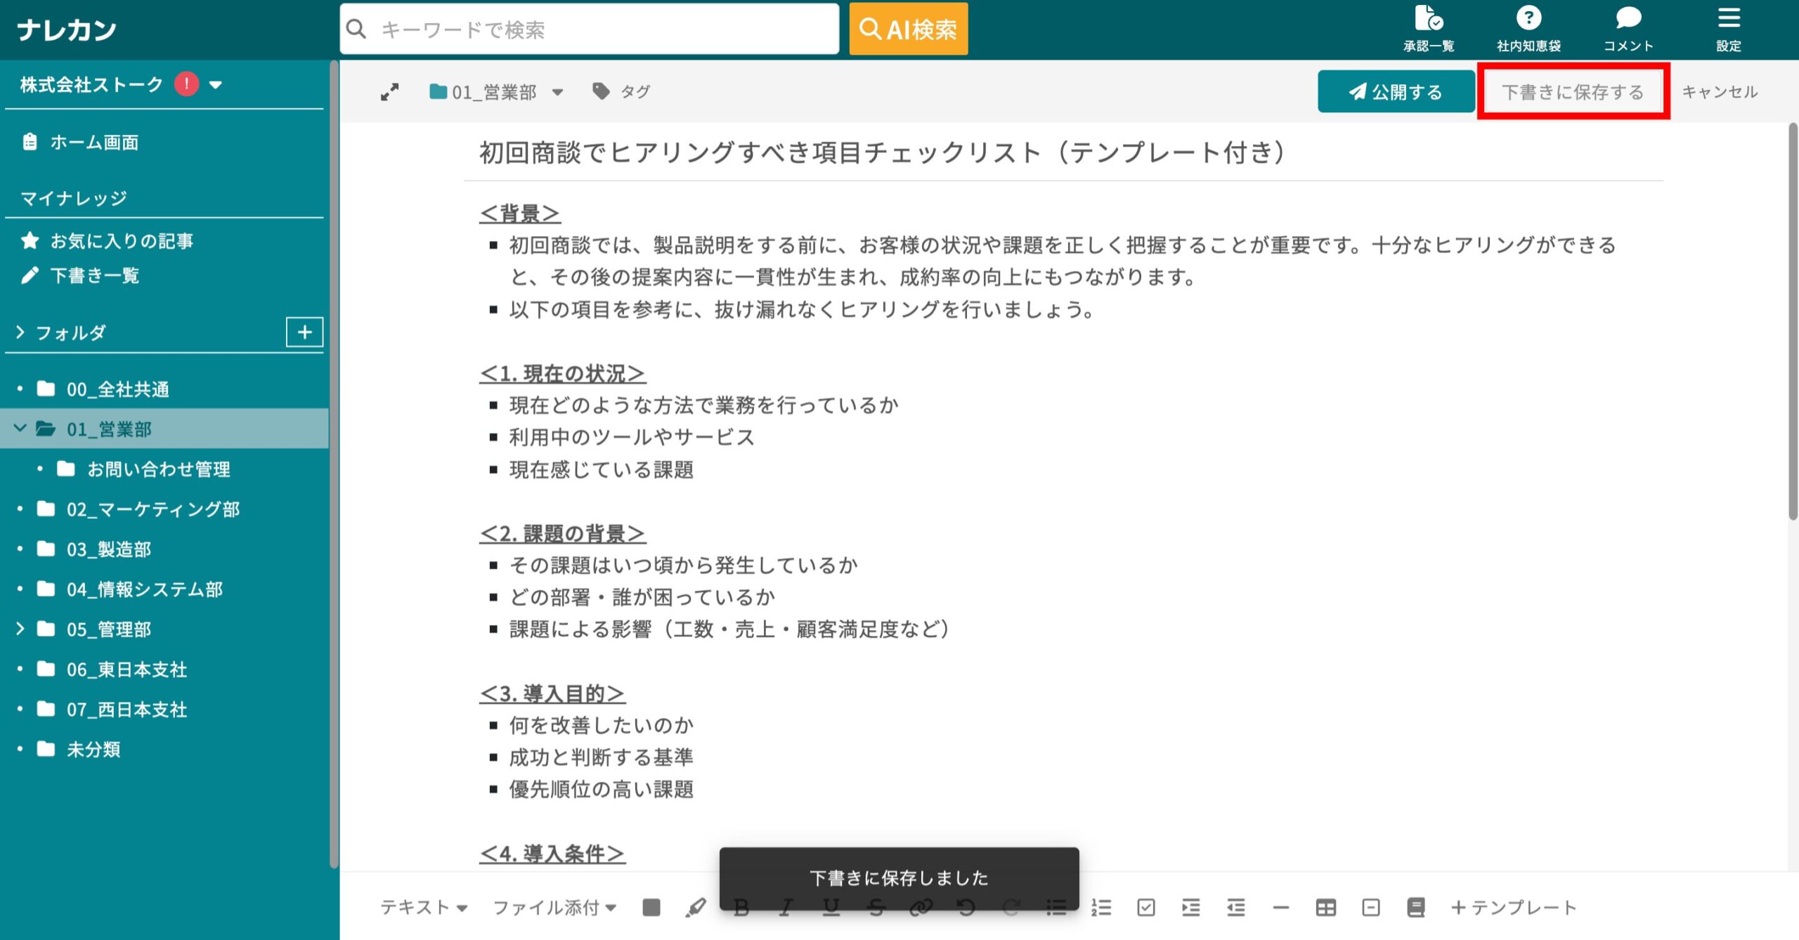1799x940 pixels.
Task: Click the pencil icon of 下書き一覧
Action: pyautogui.click(x=30, y=275)
